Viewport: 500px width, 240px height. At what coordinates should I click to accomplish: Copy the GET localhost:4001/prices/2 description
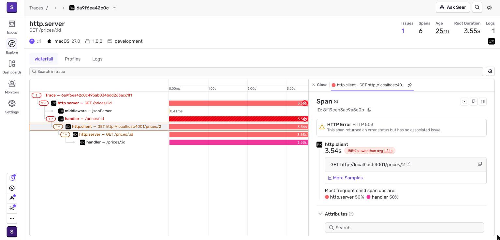(x=480, y=164)
